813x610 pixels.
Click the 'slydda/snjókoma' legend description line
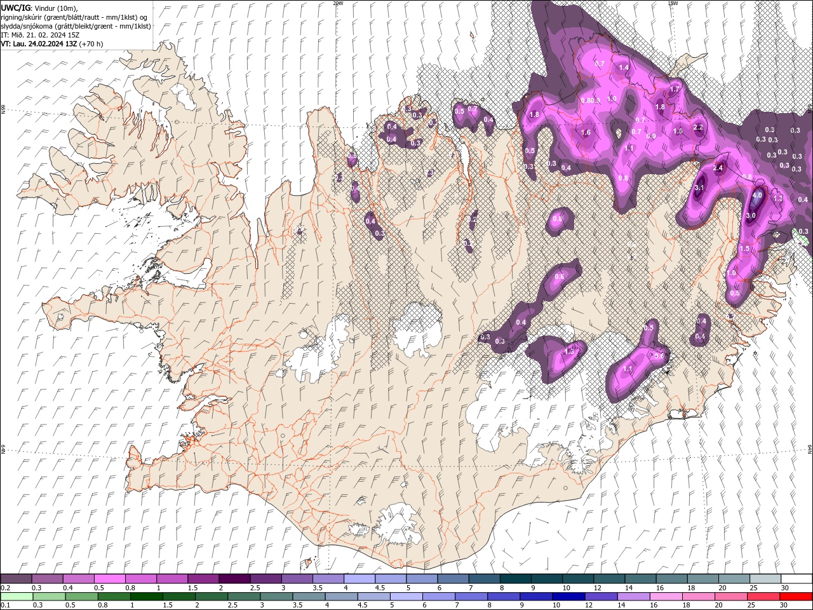point(76,26)
